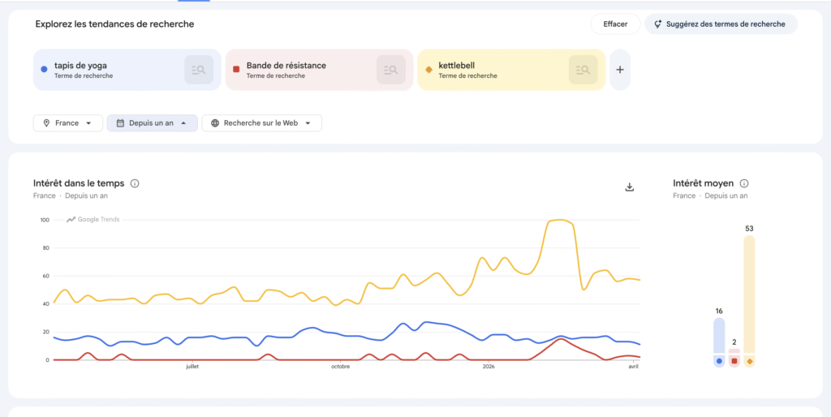Open help info for Intérêt dans le temps
The height and width of the screenshot is (417, 831).
coord(135,183)
